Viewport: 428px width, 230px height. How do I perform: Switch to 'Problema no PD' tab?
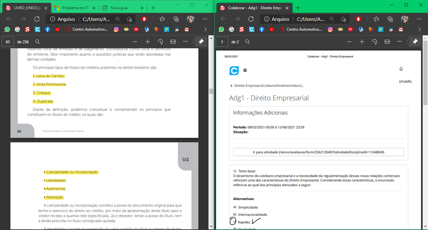[74, 8]
